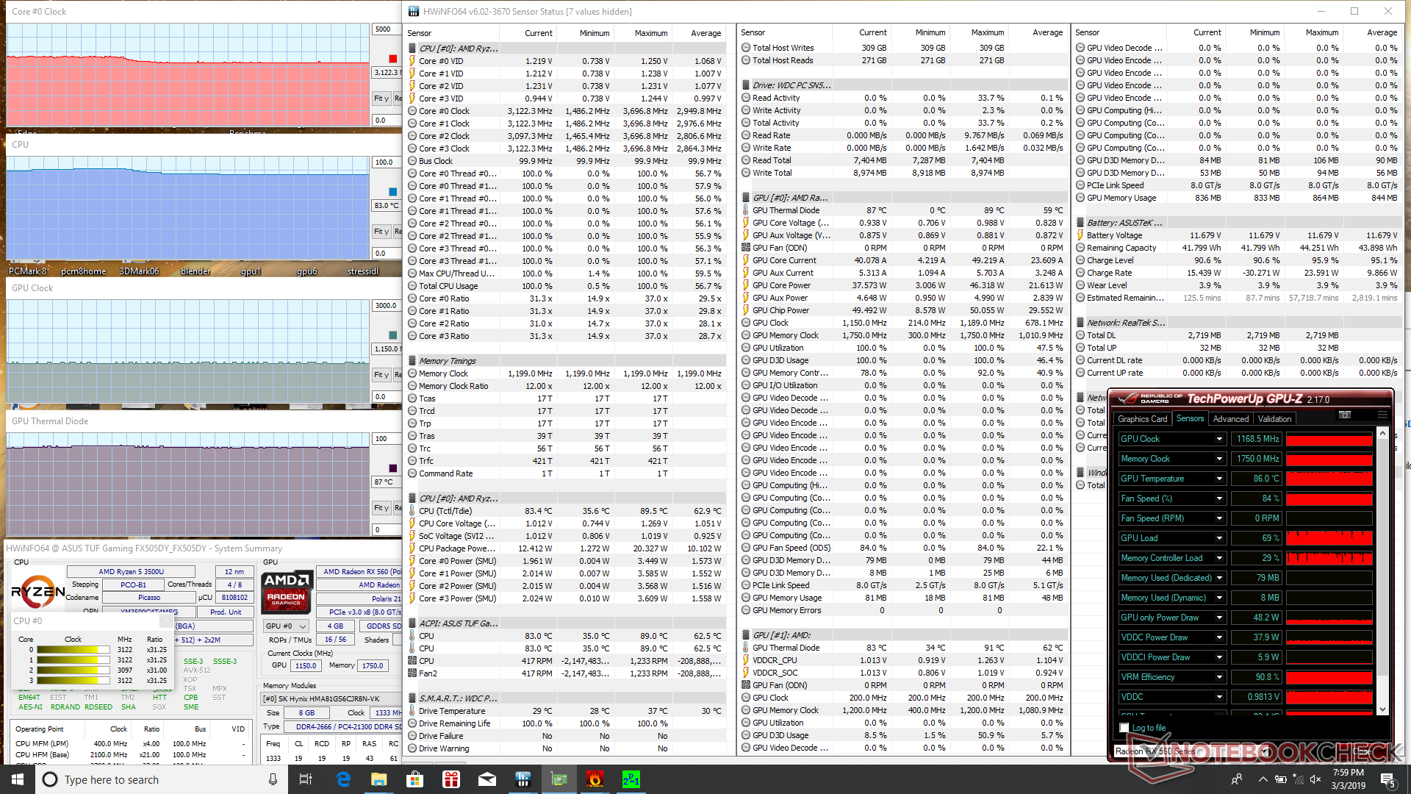Image resolution: width=1411 pixels, height=794 pixels.
Task: Click the GPU-Z screenshot camera icon
Action: [x=1344, y=415]
